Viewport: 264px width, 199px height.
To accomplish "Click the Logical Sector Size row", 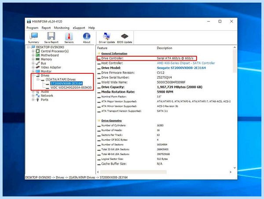I will [x=133, y=159].
